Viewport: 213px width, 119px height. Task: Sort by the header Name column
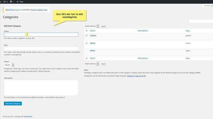tap(93, 31)
